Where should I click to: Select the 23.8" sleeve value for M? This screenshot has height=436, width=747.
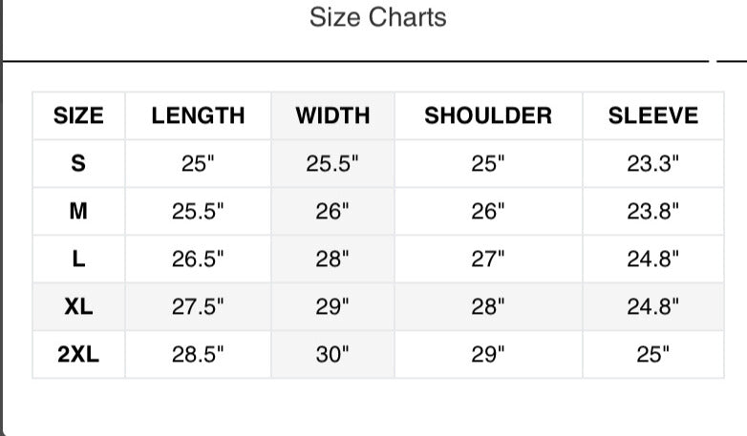pyautogui.click(x=653, y=211)
